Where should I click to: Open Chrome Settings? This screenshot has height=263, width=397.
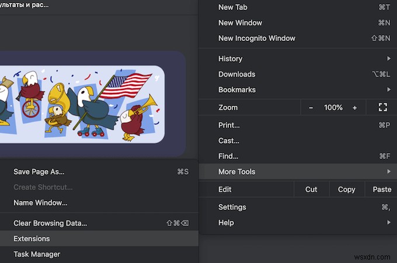pos(232,207)
